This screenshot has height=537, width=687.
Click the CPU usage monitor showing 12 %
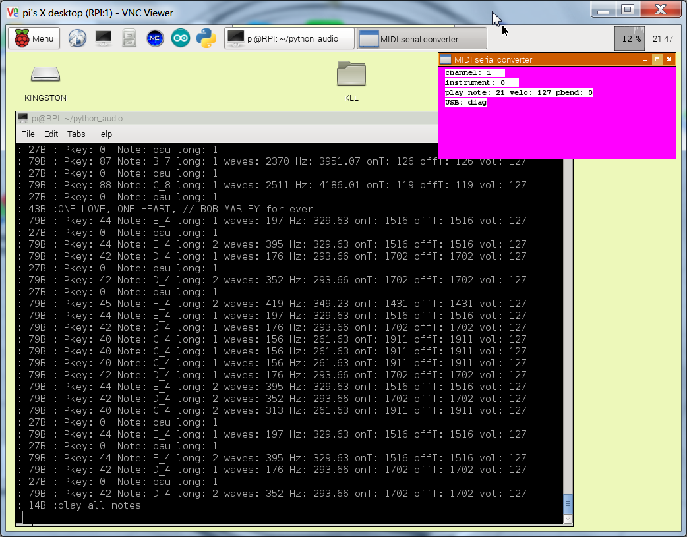[x=629, y=39]
